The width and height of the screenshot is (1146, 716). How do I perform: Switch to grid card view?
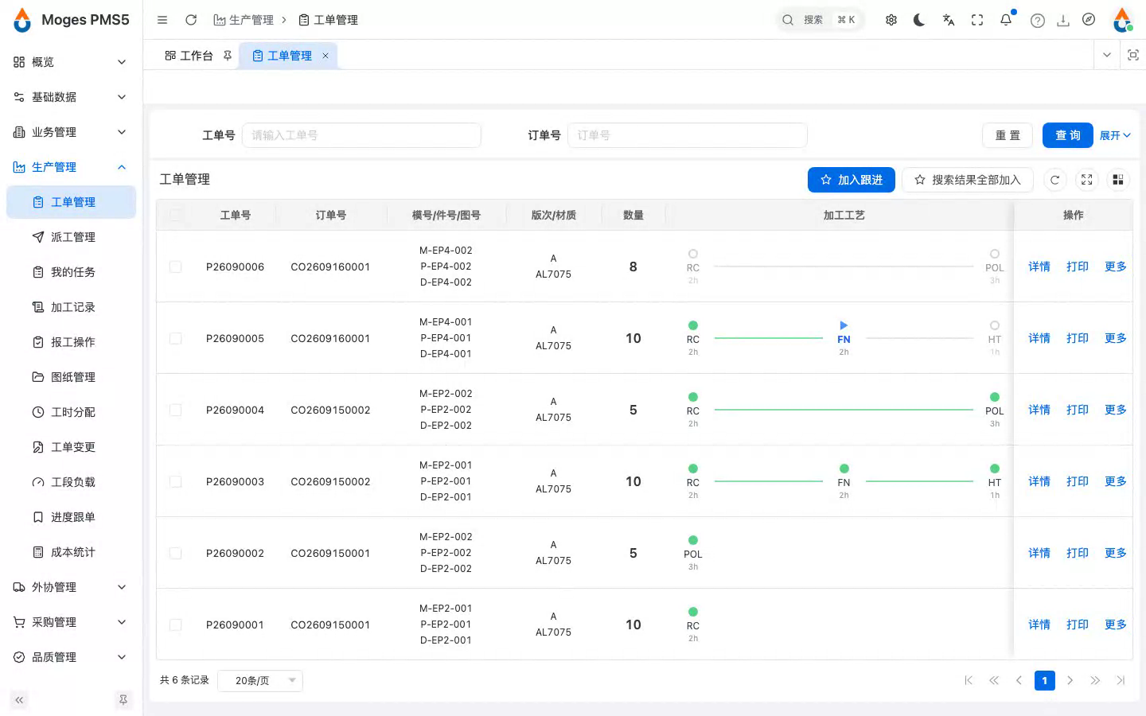[x=1118, y=180]
